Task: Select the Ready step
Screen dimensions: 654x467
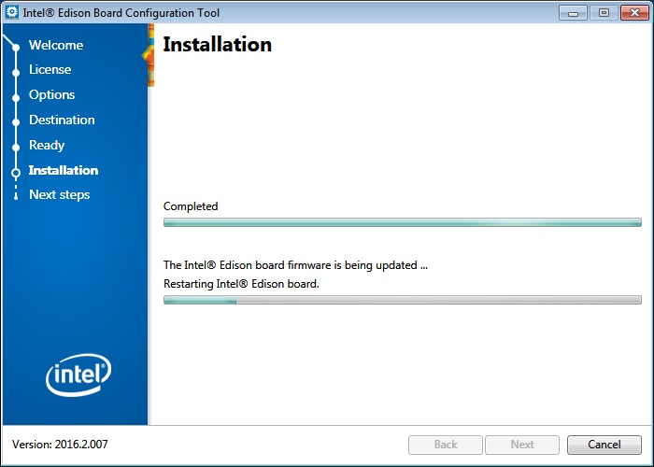Action: pos(47,145)
